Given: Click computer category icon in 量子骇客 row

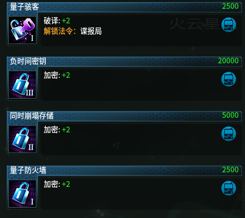Looking at the screenshot, I should coord(229,24).
